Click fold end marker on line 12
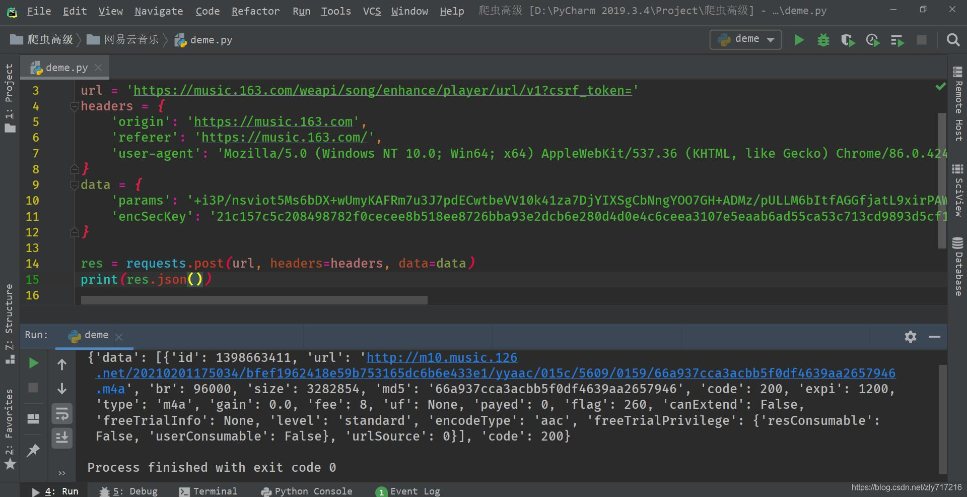 (75, 232)
